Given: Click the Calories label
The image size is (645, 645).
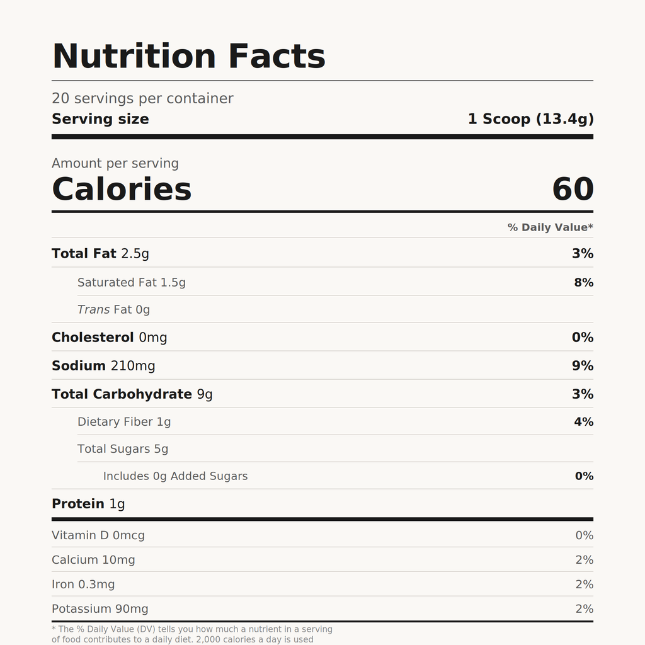Looking at the screenshot, I should pyautogui.click(x=122, y=189).
